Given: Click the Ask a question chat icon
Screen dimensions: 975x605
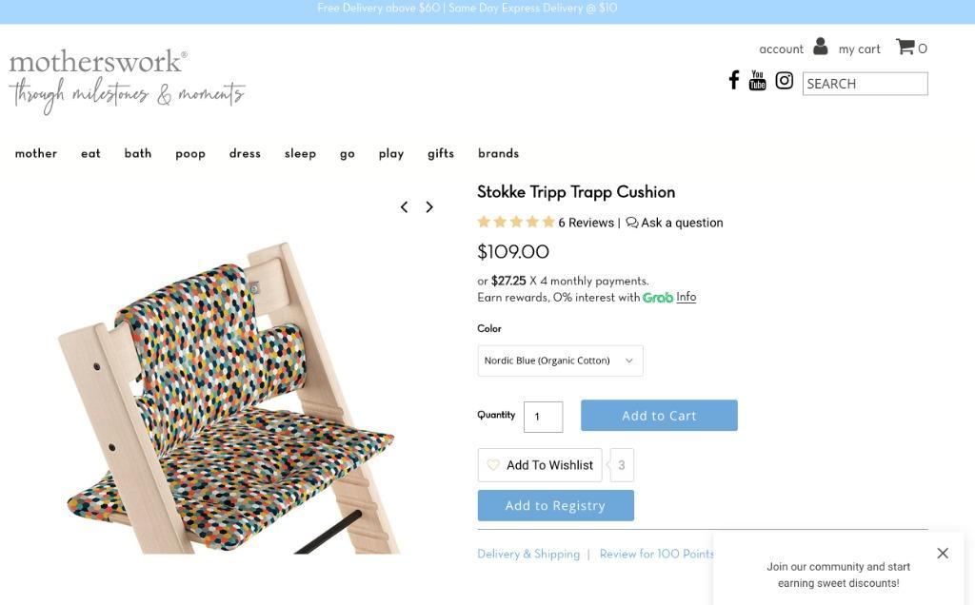Looking at the screenshot, I should coord(632,223).
